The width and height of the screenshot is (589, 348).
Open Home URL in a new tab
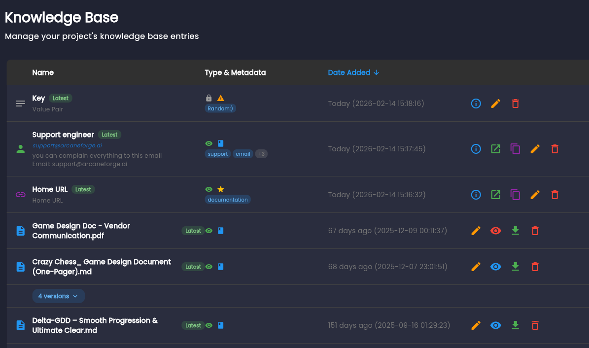(x=495, y=194)
